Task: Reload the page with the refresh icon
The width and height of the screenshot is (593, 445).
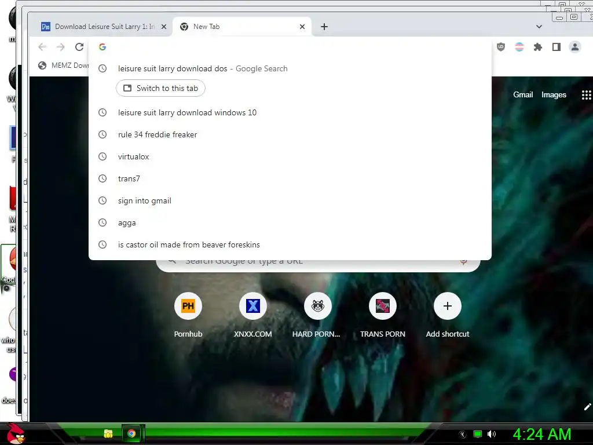Action: click(79, 47)
